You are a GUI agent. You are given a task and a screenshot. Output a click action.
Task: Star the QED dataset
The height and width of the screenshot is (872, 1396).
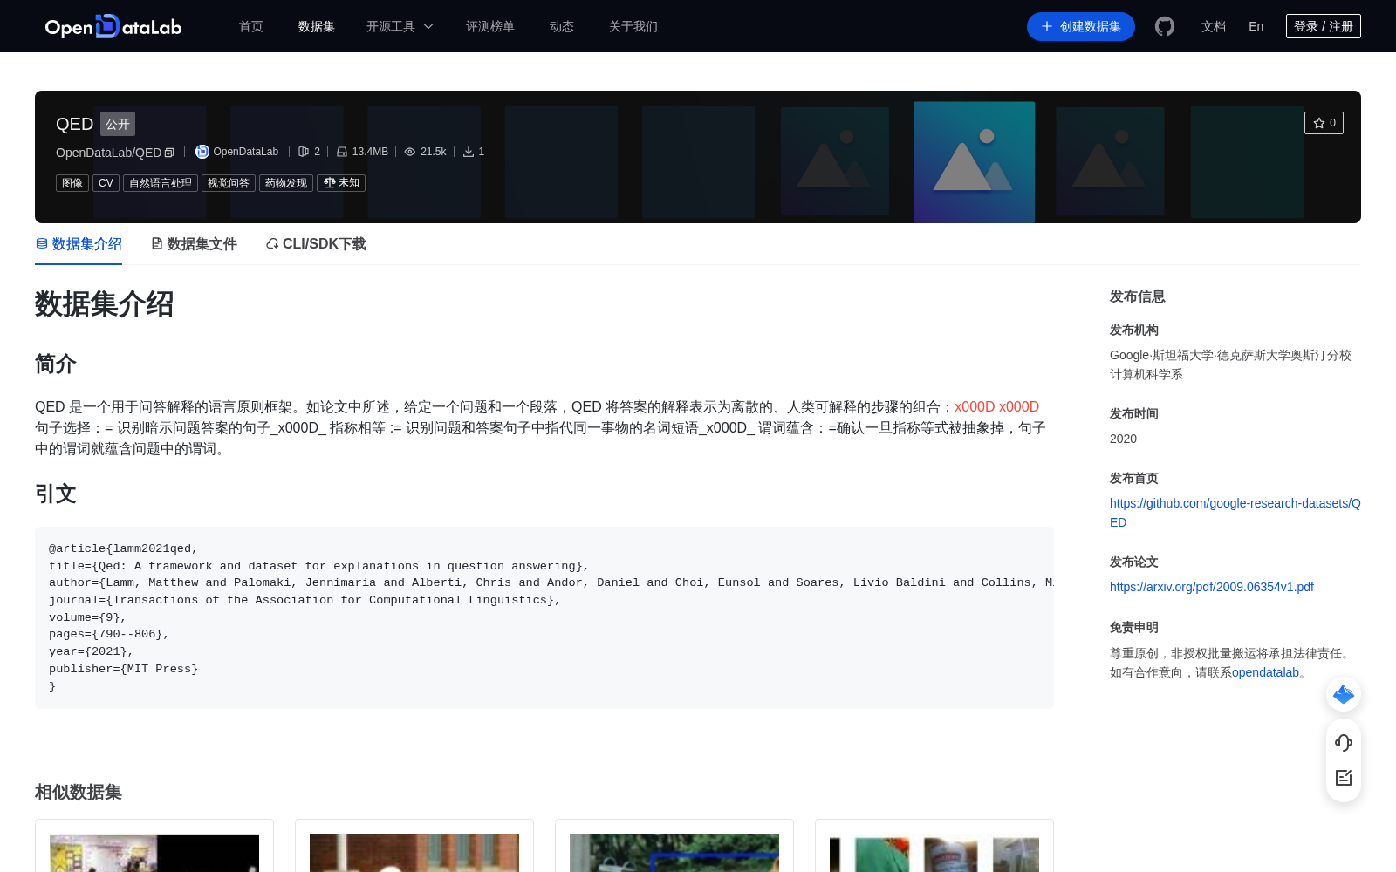(1324, 123)
